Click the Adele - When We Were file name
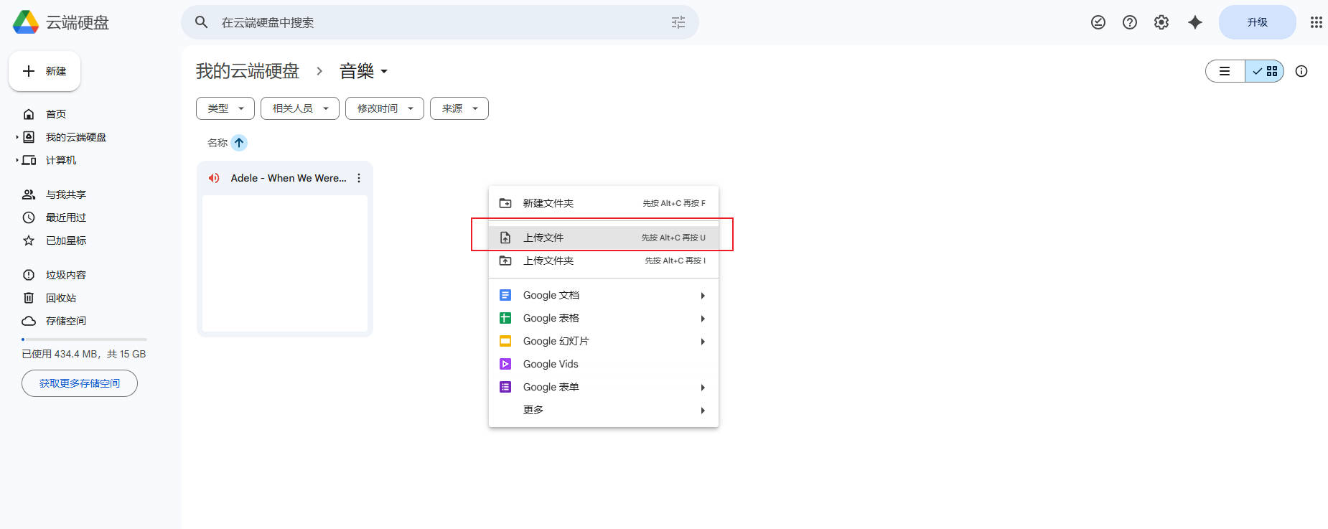 pyautogui.click(x=289, y=178)
